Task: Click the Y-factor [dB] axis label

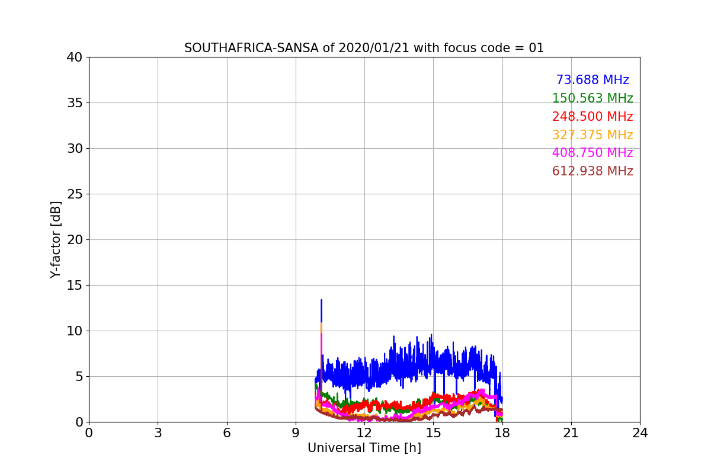Action: coord(56,239)
